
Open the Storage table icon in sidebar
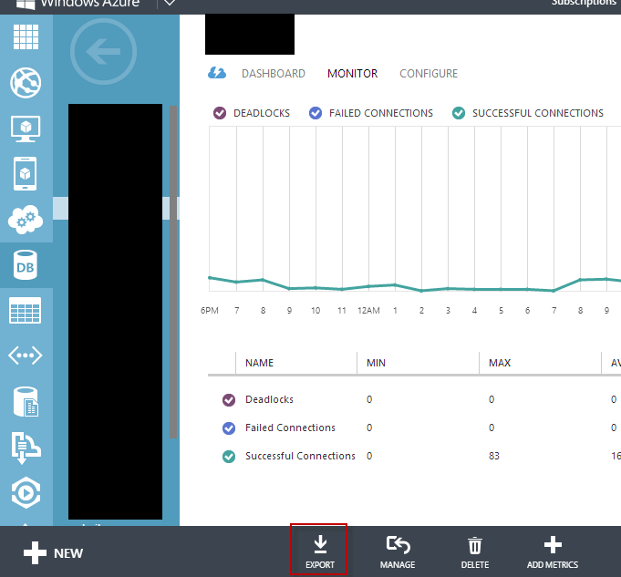[x=26, y=311]
